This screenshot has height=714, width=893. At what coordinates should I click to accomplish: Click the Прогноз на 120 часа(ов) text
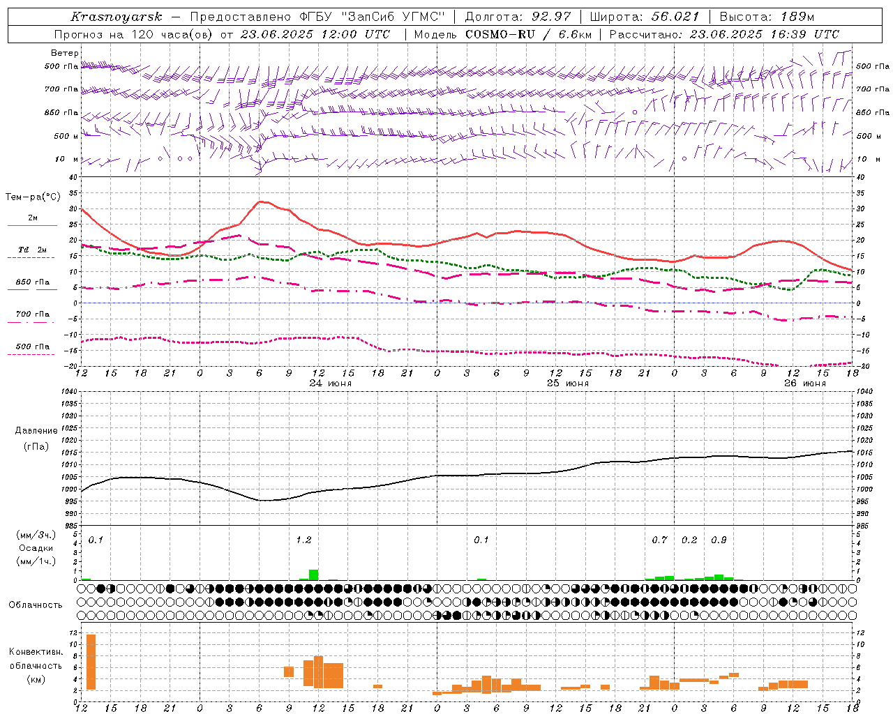[x=133, y=34]
